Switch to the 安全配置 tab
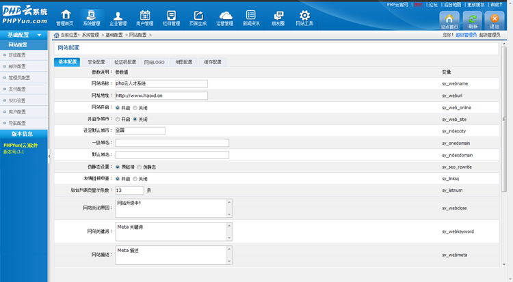This screenshot has width=513, height=282. coord(96,62)
